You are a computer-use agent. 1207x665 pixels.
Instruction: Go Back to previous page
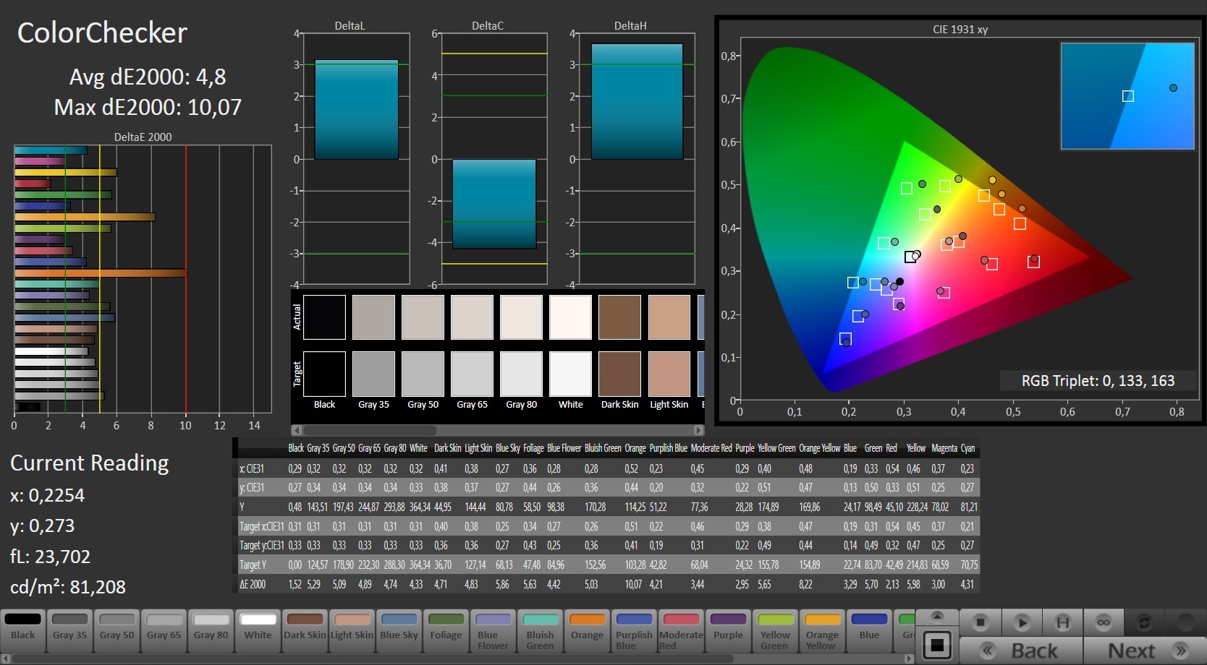[1021, 651]
